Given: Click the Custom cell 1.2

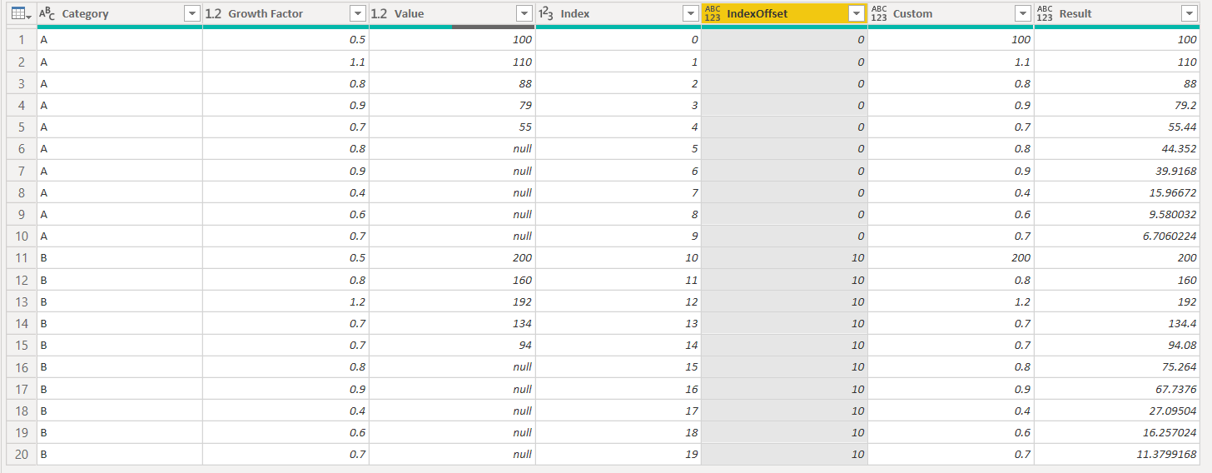Looking at the screenshot, I should 951,301.
